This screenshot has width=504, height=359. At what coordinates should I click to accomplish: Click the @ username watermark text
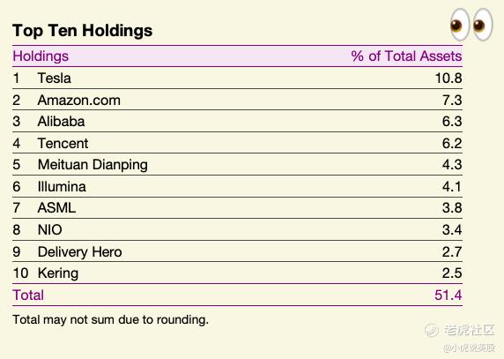(469, 348)
